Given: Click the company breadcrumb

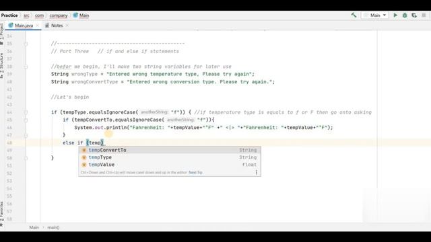Looking at the screenshot, I should [x=59, y=15].
